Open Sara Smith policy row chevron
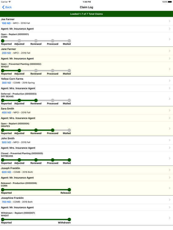 point(170,111)
